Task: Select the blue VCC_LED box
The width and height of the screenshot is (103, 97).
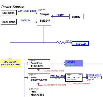Action: pos(80,43)
